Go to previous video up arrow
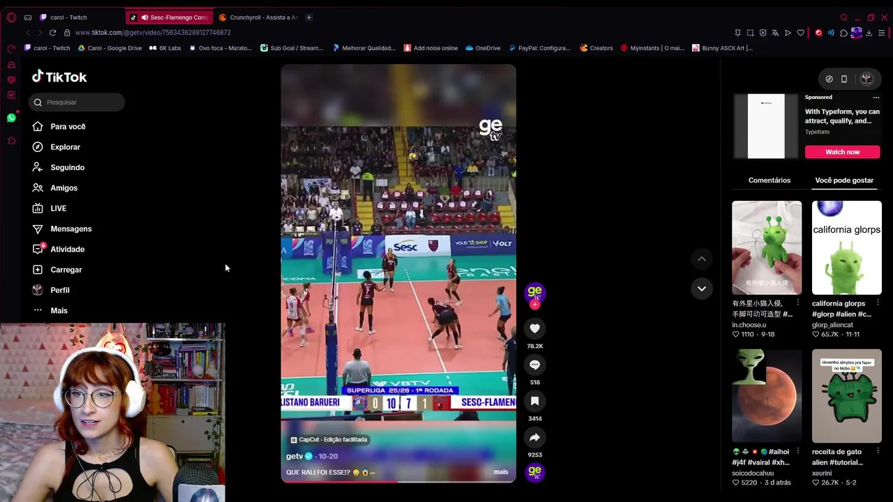Screen dimensions: 893x502 point(702,259)
